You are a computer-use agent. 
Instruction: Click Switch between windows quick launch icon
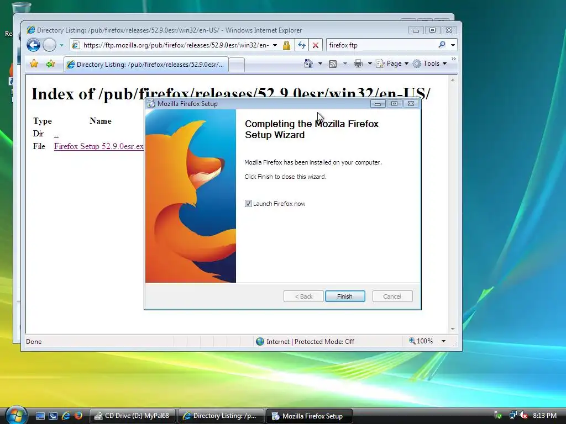53,416
